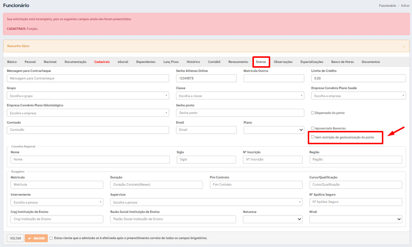Check Dispensado do ponto checkbox

(x=313, y=113)
